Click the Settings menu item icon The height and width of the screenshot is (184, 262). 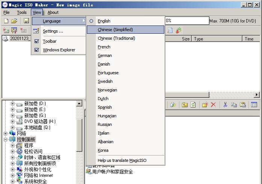36,31
